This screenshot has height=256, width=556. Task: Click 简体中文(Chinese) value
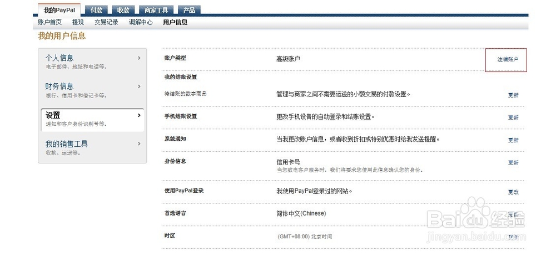pyautogui.click(x=301, y=213)
